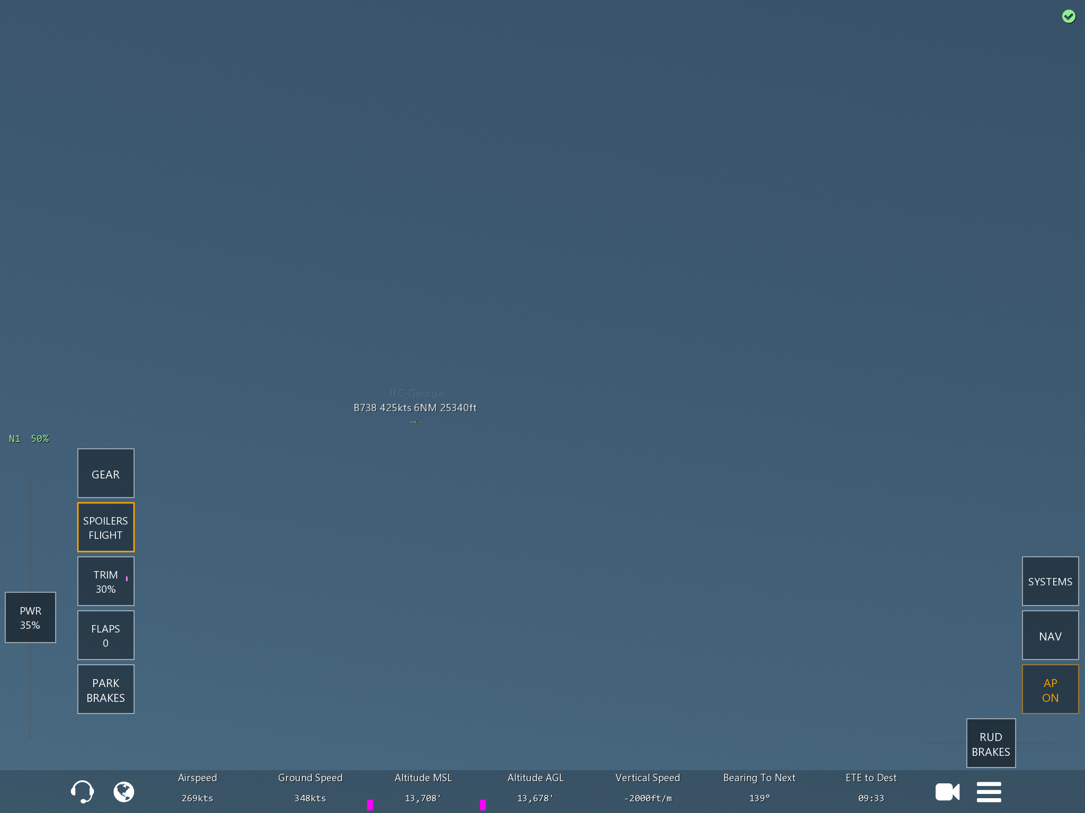Open the ATC headset communications icon

coord(82,791)
